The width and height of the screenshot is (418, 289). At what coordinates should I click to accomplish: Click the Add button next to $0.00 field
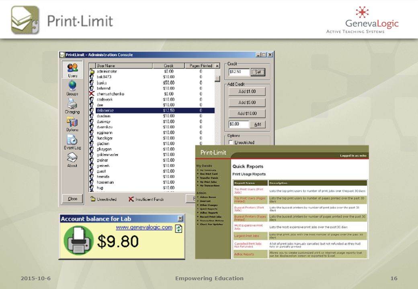[x=258, y=124]
